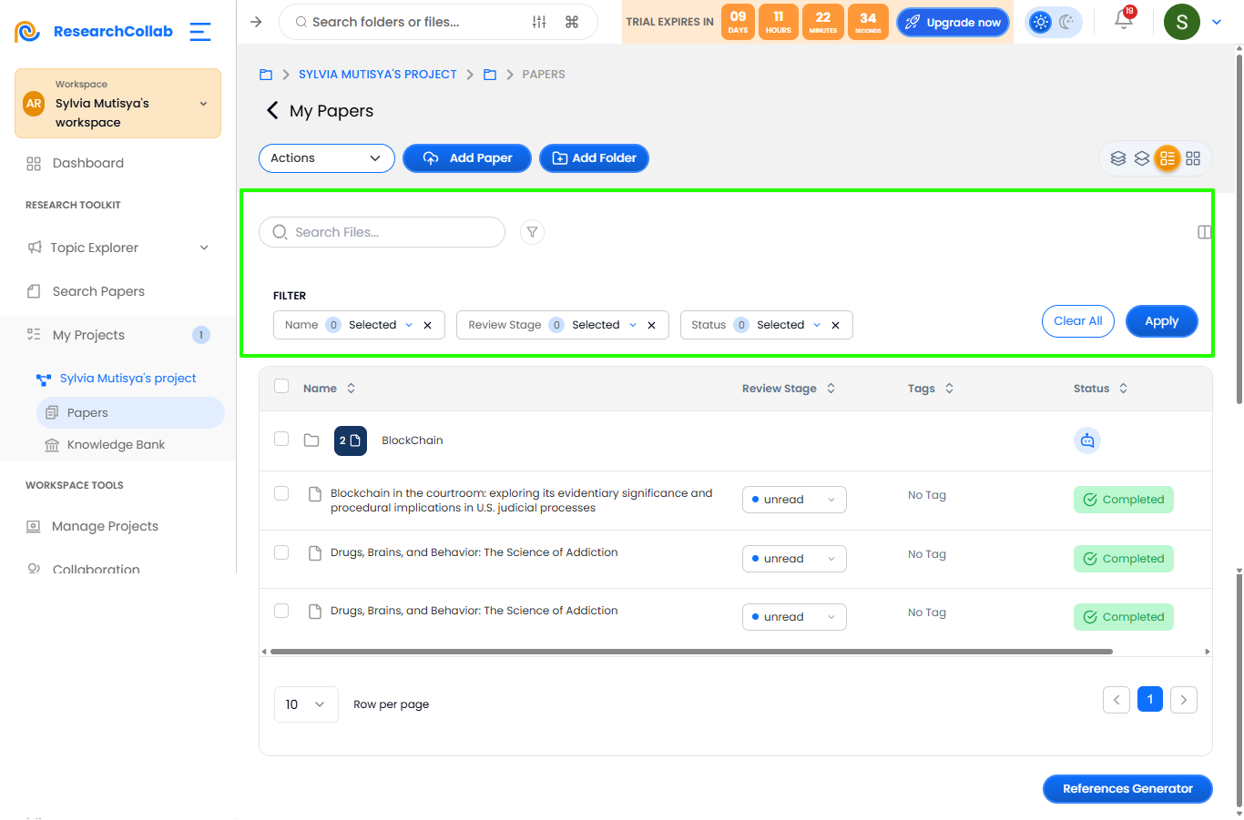
Task: Open the notifications bell
Action: 1124,21
